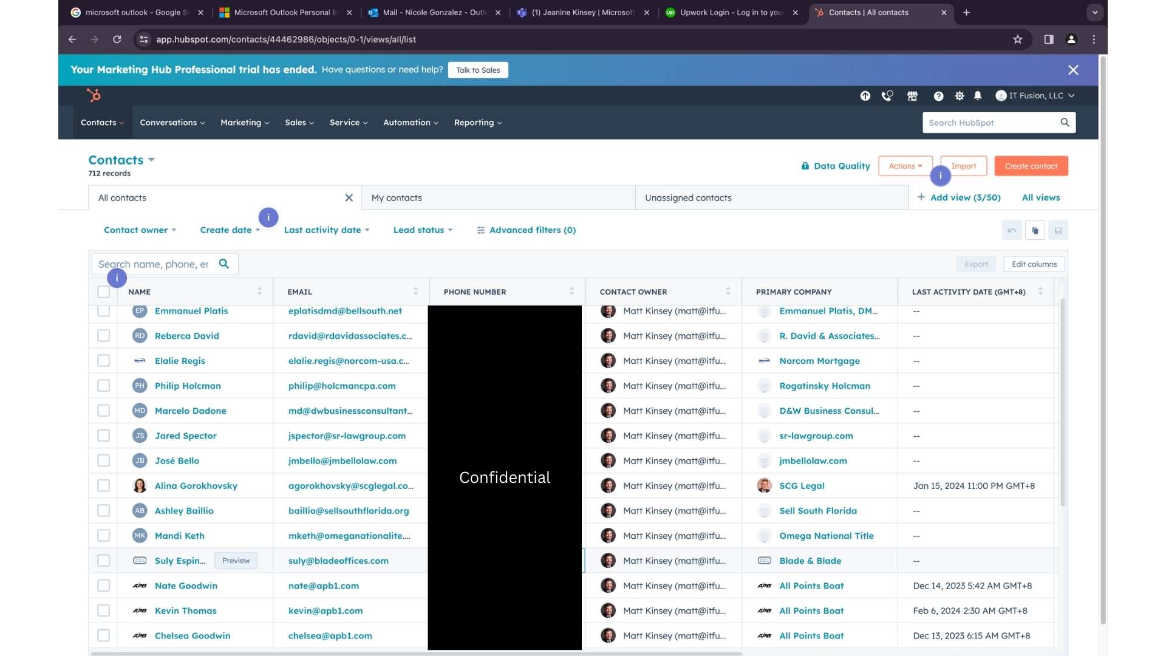The width and height of the screenshot is (1166, 656).
Task: Open the marketplace icon
Action: [x=912, y=96]
